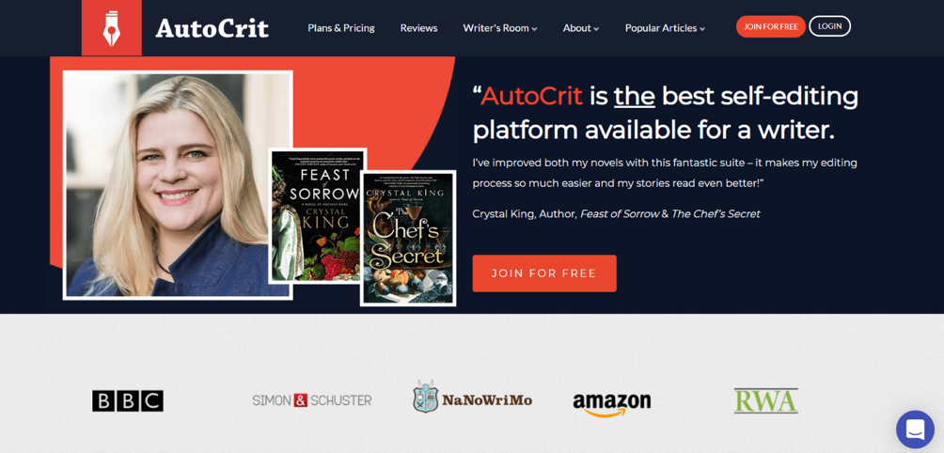Click Crystal King's portrait photo
This screenshot has width=944, height=453.
click(178, 185)
